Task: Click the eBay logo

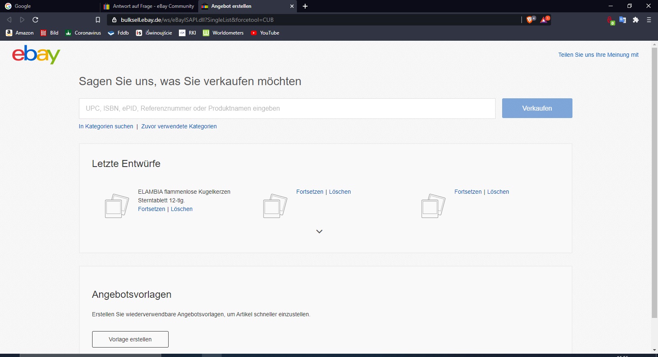Action: pos(36,55)
